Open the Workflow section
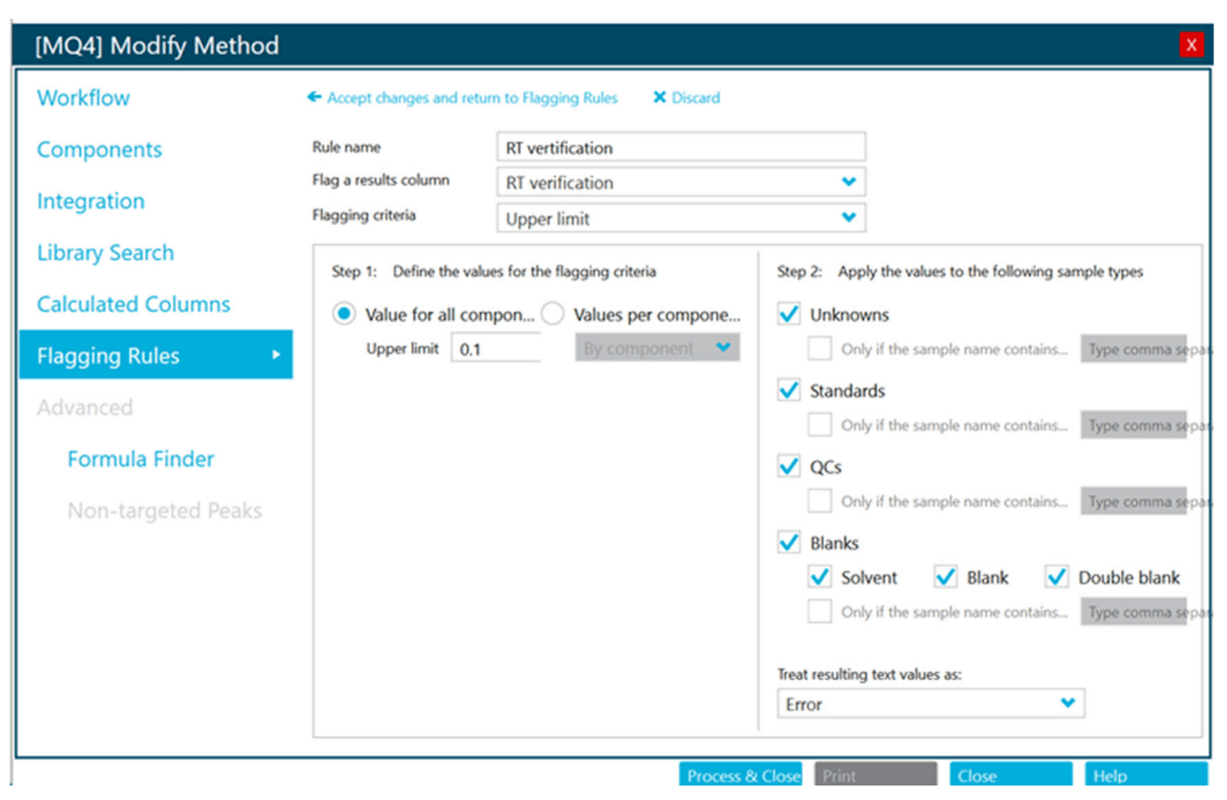This screenshot has height=800, width=1227. [x=83, y=98]
